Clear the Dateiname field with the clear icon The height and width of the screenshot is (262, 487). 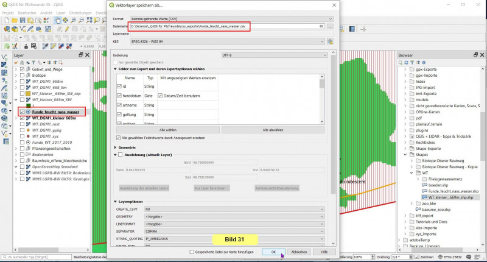pyautogui.click(x=321, y=27)
